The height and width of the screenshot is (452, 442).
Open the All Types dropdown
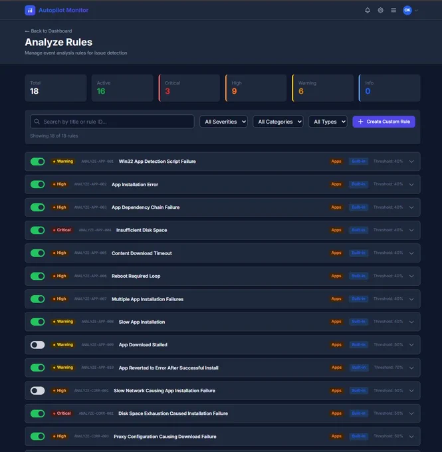(328, 122)
